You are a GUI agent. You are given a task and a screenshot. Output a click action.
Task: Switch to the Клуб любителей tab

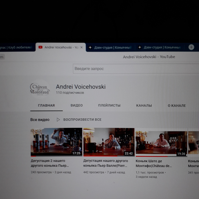click(x=17, y=48)
